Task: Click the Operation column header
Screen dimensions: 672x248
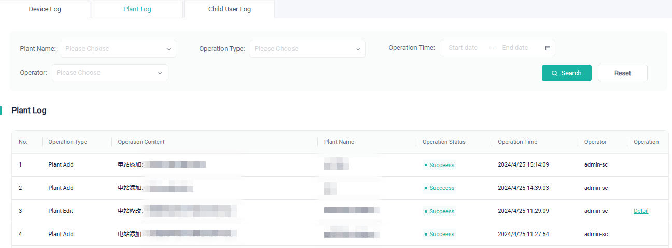Action: click(x=646, y=142)
